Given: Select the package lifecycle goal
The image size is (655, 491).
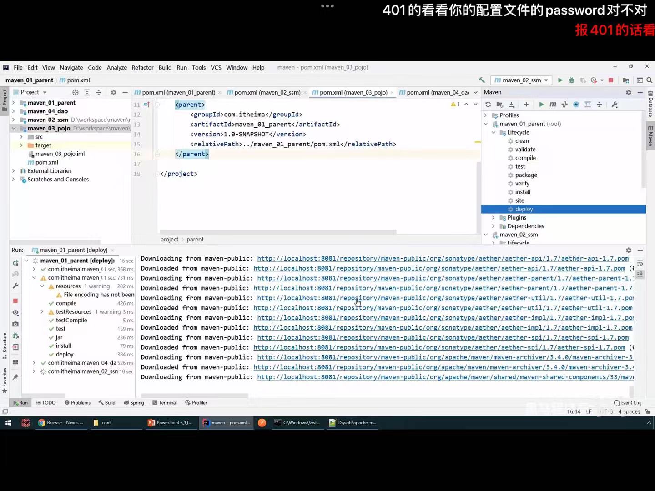Looking at the screenshot, I should pos(526,175).
